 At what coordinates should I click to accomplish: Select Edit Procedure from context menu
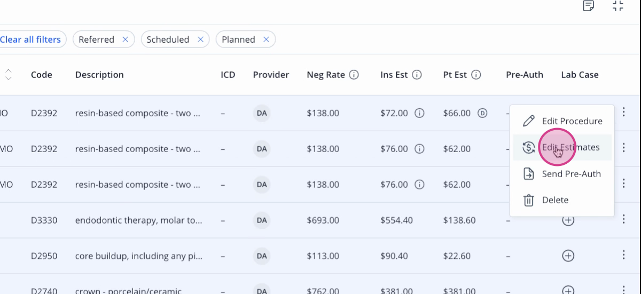click(x=562, y=121)
